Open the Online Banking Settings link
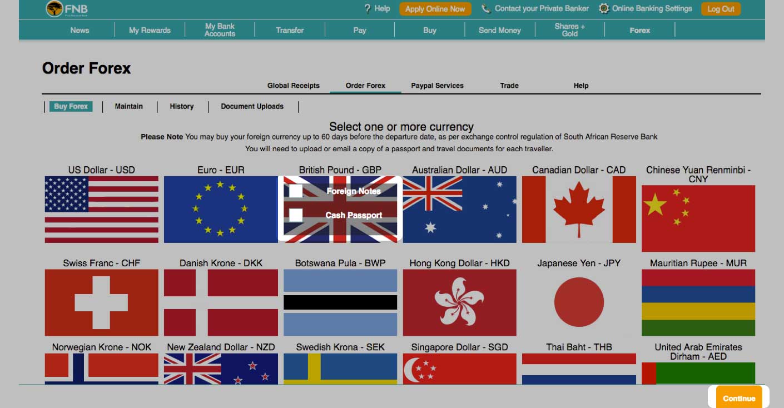This screenshot has width=784, height=408. (652, 8)
